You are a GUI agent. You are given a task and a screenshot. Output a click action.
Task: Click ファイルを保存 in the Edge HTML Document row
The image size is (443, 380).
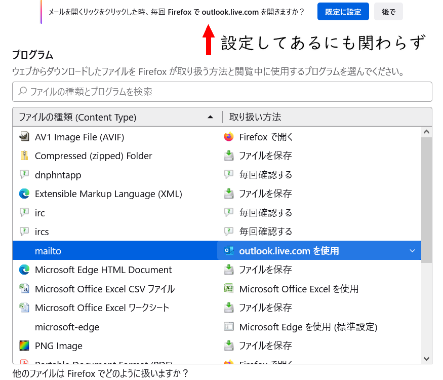266,270
